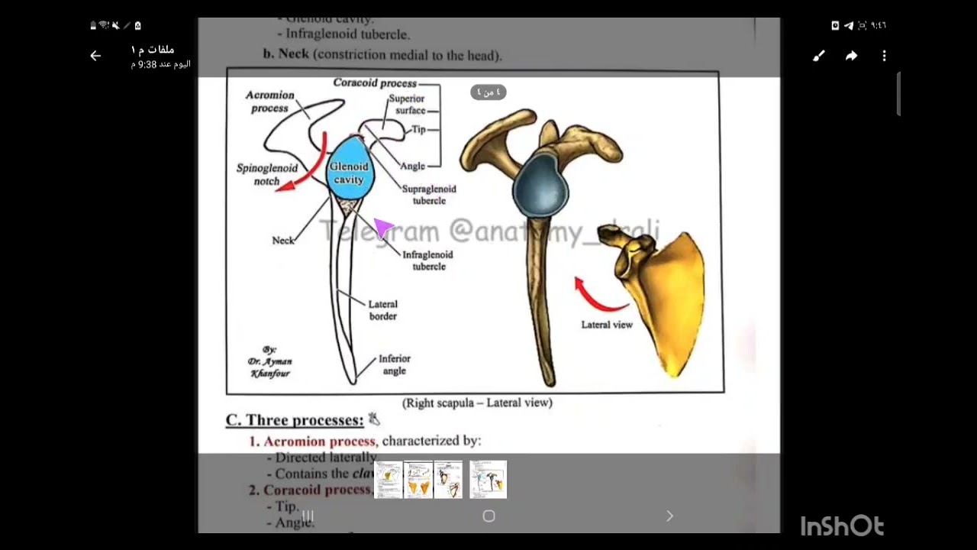
Task: Select the third page thumbnail in the strip
Action: pyautogui.click(x=448, y=480)
